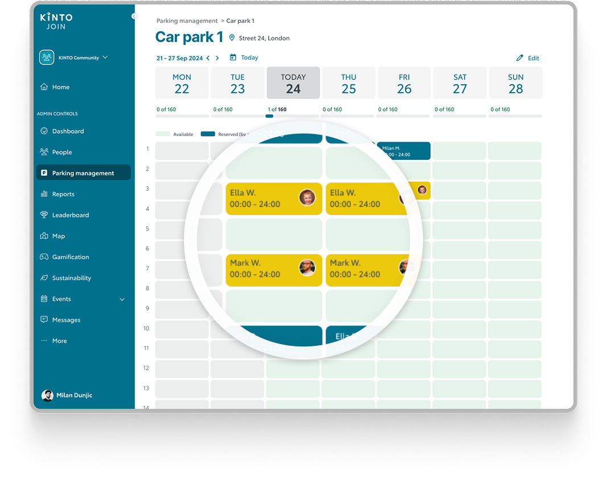Open the Dashboard gauge icon
Image resolution: width=607 pixels, height=480 pixels.
[x=44, y=131]
